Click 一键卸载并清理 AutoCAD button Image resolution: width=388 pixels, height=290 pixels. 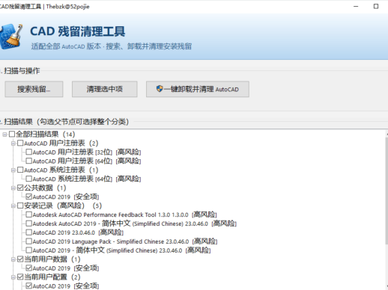click(198, 89)
